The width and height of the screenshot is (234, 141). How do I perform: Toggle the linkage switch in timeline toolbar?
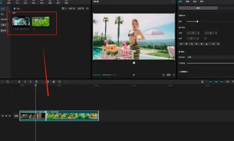tap(222, 82)
